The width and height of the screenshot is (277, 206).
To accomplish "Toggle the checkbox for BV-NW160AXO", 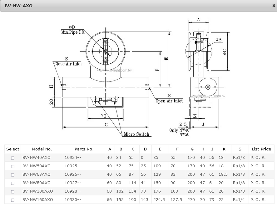I will pyautogui.click(x=13, y=200).
